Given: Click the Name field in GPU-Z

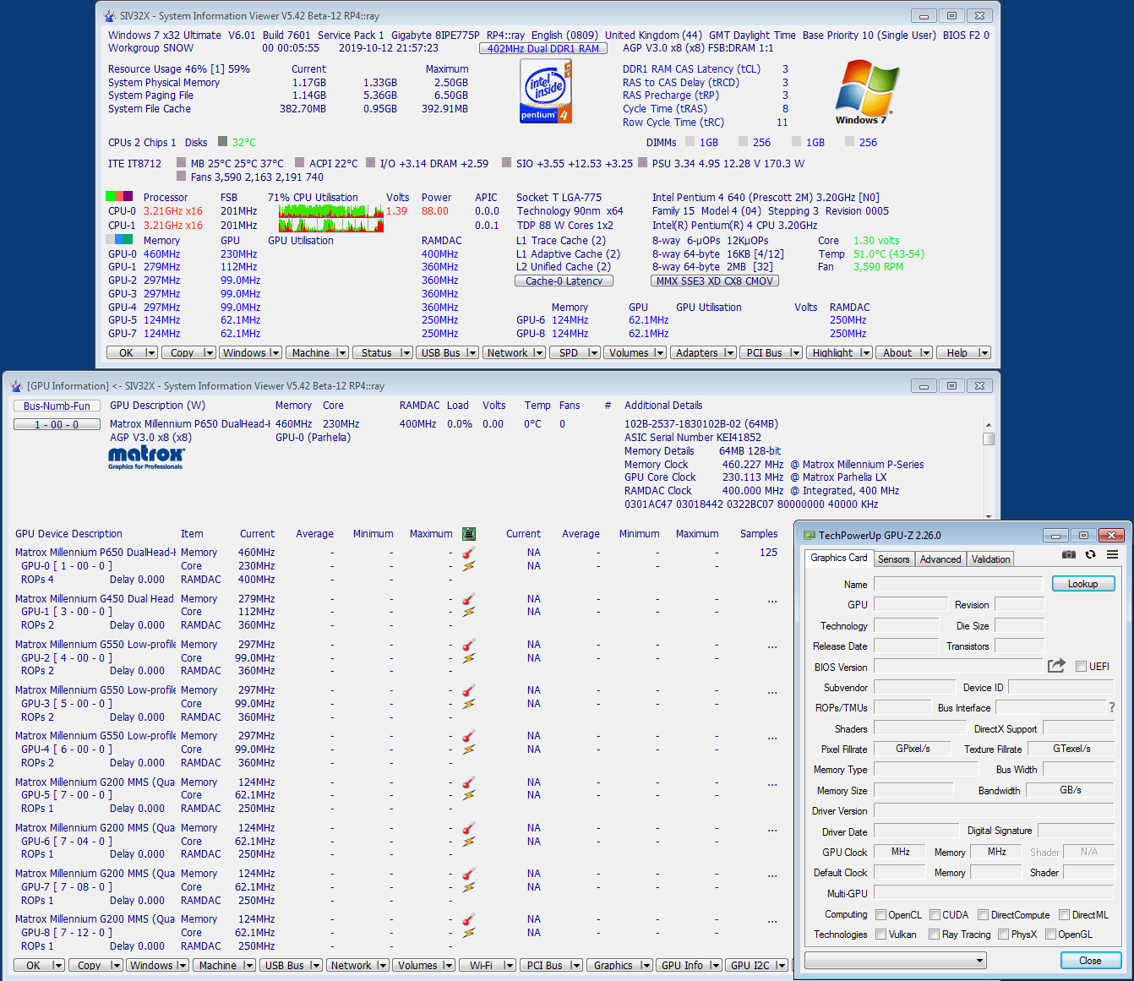Looking at the screenshot, I should tap(958, 584).
